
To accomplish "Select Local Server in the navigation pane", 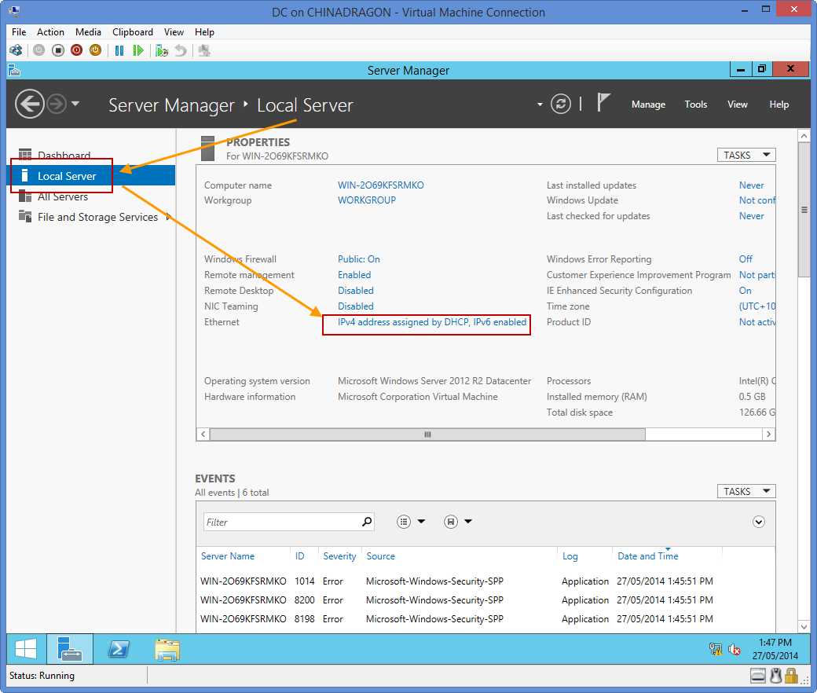I will (90, 175).
